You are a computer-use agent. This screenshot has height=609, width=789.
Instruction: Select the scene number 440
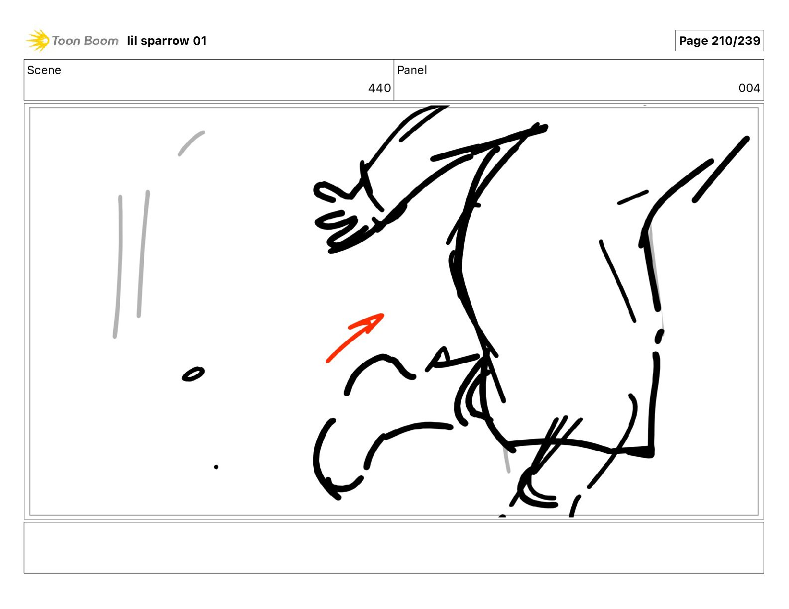[380, 88]
